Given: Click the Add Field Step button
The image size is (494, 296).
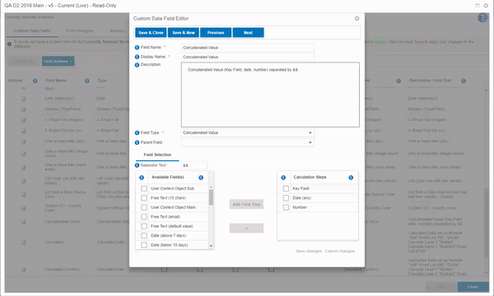Looking at the screenshot, I should pos(246,205).
